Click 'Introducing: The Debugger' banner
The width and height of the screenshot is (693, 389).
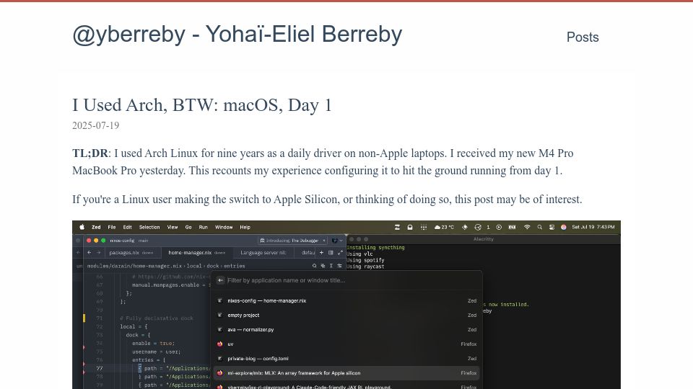click(x=292, y=241)
